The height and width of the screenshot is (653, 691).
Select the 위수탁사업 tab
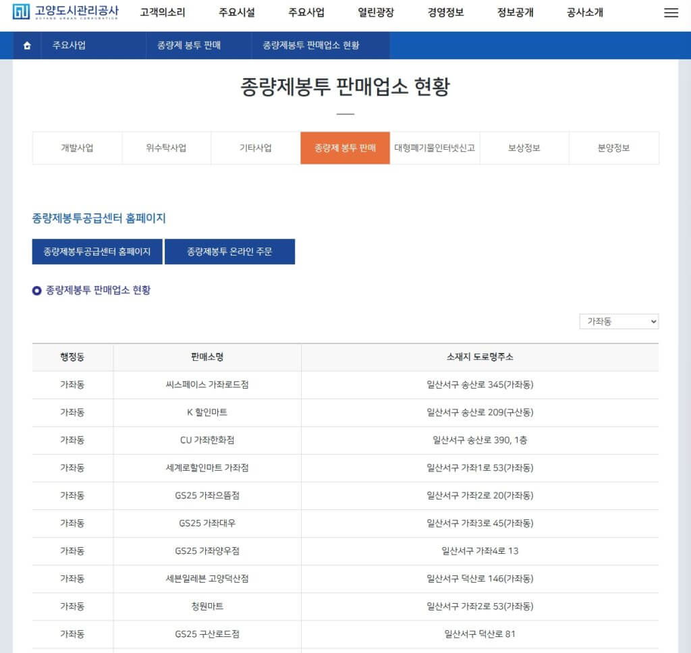(x=167, y=147)
